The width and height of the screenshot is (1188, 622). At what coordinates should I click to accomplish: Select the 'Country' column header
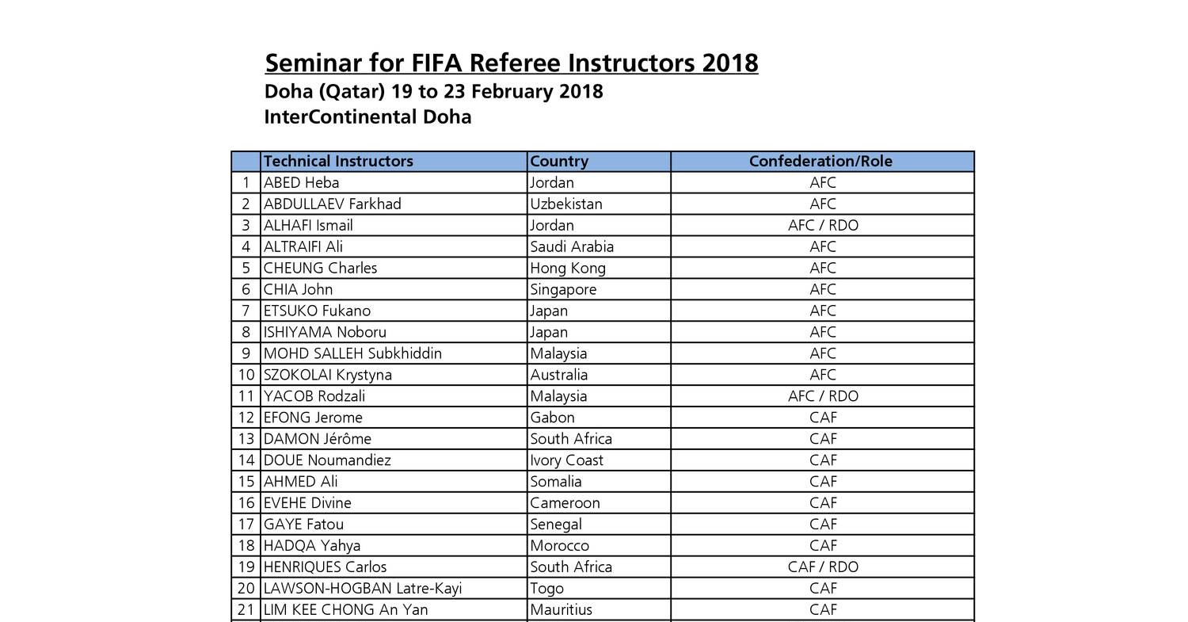(x=559, y=161)
